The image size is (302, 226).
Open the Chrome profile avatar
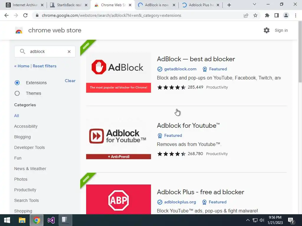(286, 15)
